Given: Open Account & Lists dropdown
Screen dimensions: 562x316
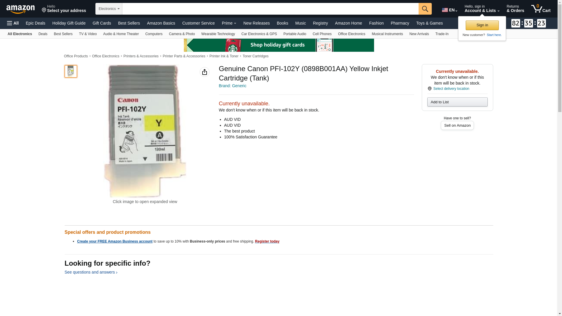Looking at the screenshot, I should pos(482,9).
